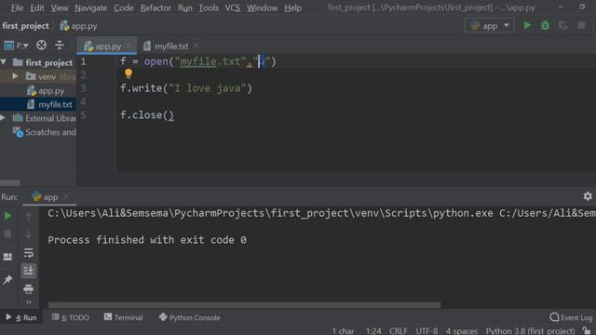Click line 3 f.write code
Screen dimensions: 596x335
coord(186,88)
